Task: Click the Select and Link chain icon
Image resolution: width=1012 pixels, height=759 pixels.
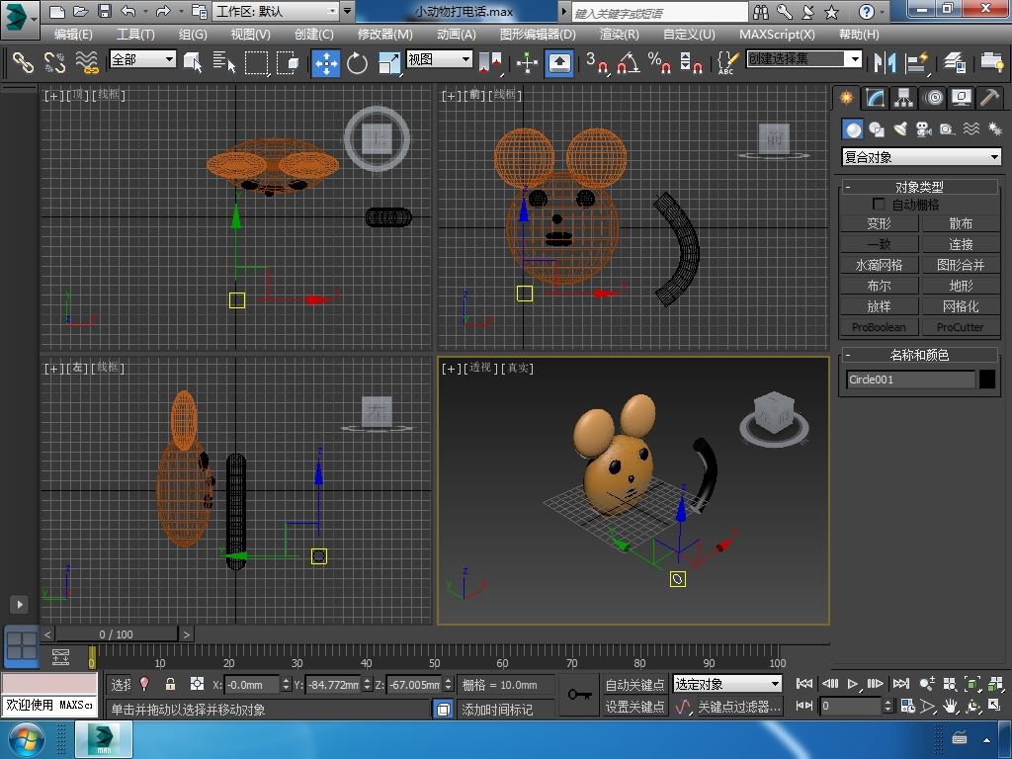Action: pos(23,63)
